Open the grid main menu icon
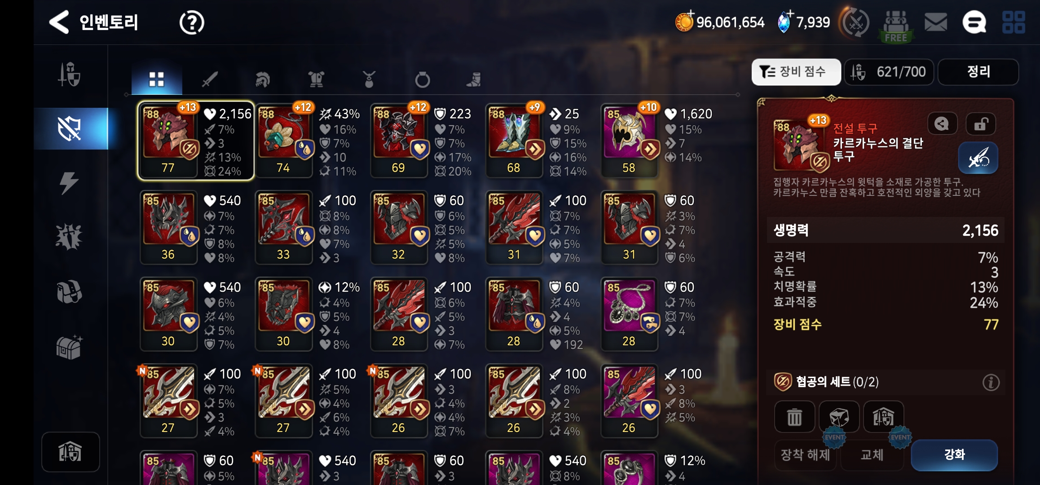1040x485 pixels. point(1013,22)
